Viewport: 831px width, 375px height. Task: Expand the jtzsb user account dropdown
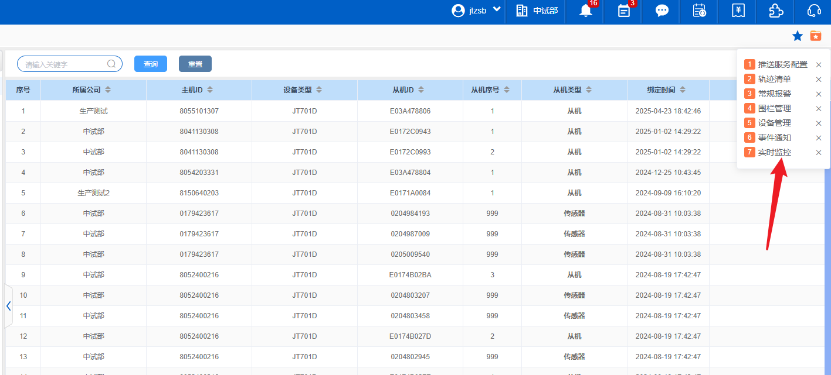(476, 11)
